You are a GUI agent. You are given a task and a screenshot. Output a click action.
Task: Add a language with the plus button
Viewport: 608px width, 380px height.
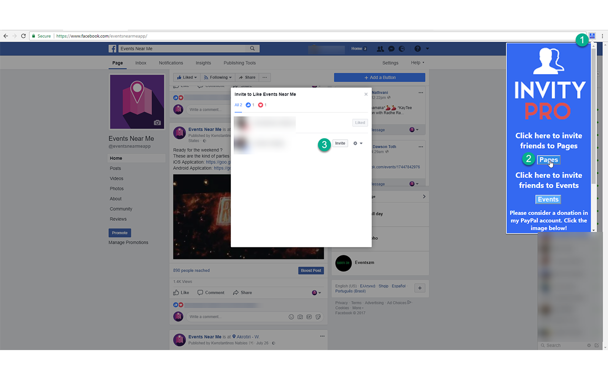pyautogui.click(x=419, y=288)
